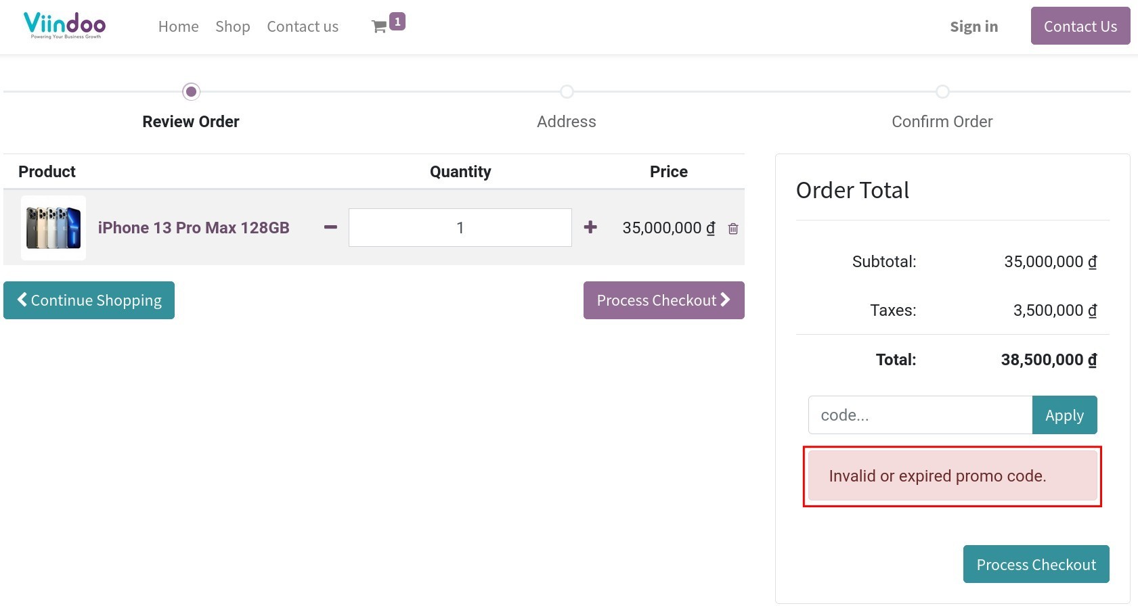Open the Shop menu
Image resolution: width=1138 pixels, height=608 pixels.
click(x=232, y=26)
